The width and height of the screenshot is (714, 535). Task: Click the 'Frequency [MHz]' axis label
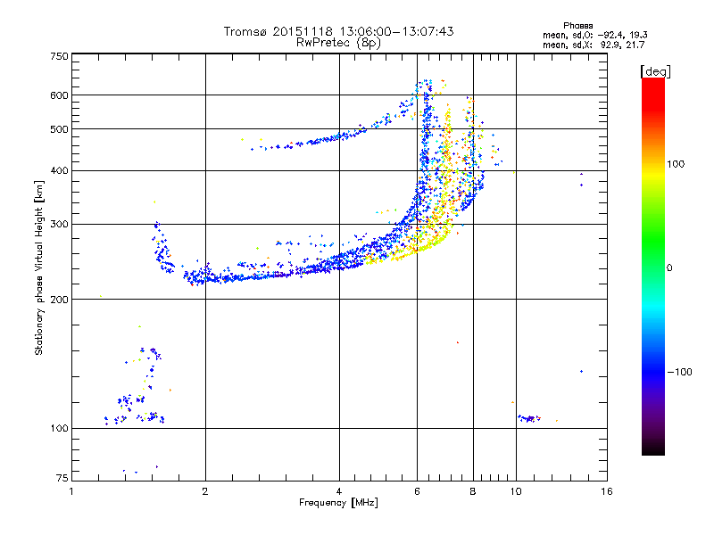[338, 503]
